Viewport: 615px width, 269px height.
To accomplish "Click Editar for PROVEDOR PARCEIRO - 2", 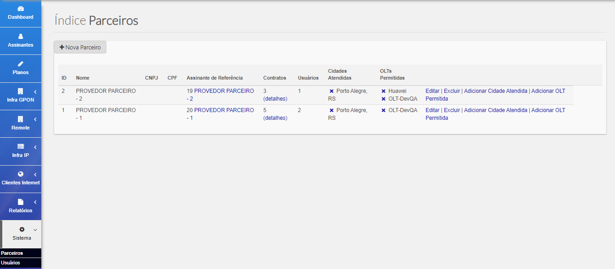I will pyautogui.click(x=432, y=91).
